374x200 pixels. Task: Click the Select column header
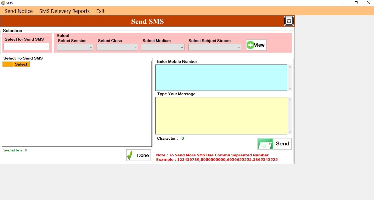coord(21,64)
